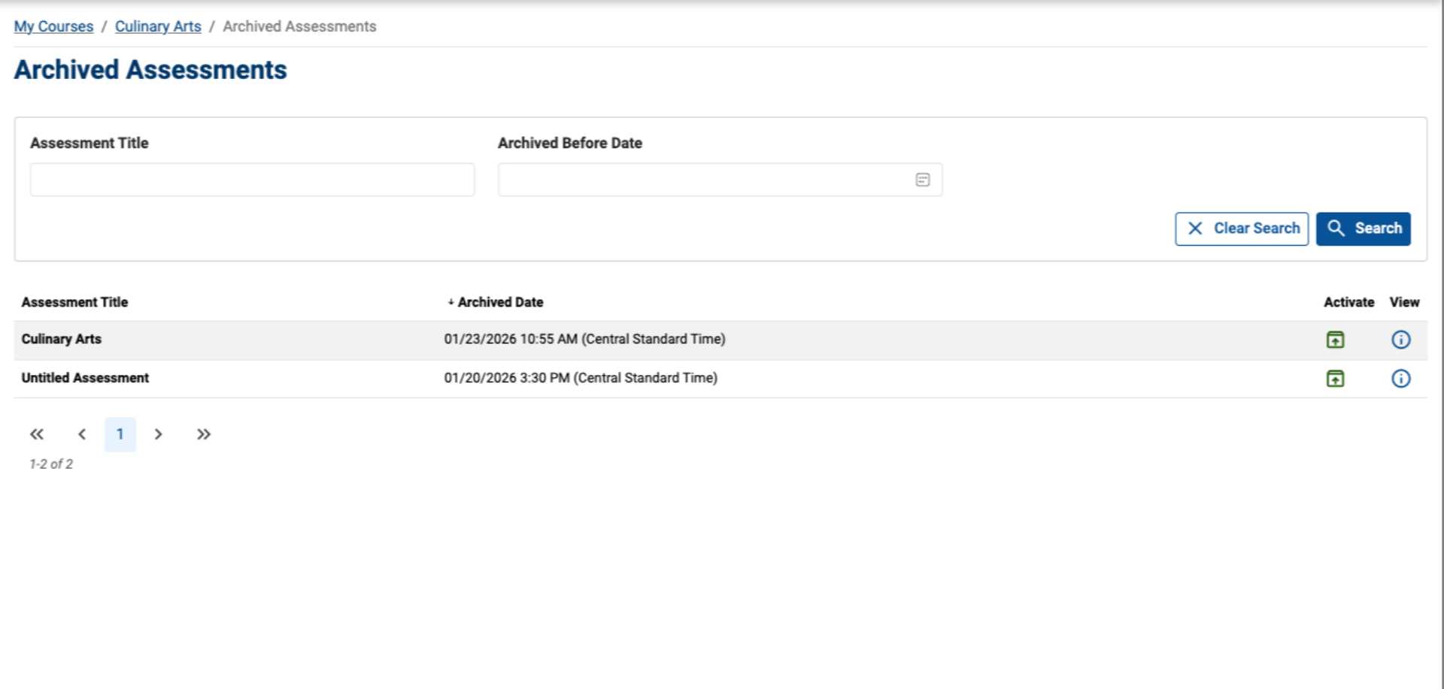This screenshot has width=1444, height=689.
Task: Go to next page with right chevron
Action: coord(158,434)
